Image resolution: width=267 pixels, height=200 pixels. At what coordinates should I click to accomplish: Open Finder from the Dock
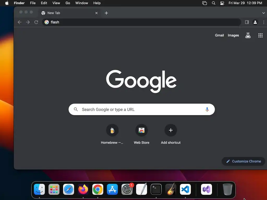[x=39, y=189]
